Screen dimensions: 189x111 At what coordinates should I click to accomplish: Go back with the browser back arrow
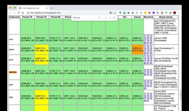[x=10, y=13]
